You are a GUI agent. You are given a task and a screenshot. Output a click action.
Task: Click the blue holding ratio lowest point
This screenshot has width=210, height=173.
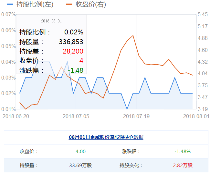pyautogui.click(x=127, y=109)
